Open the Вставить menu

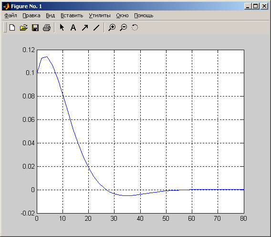click(72, 16)
